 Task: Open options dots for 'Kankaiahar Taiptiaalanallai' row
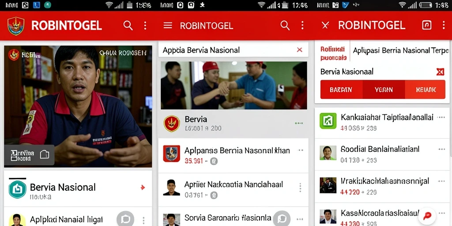[441, 117]
